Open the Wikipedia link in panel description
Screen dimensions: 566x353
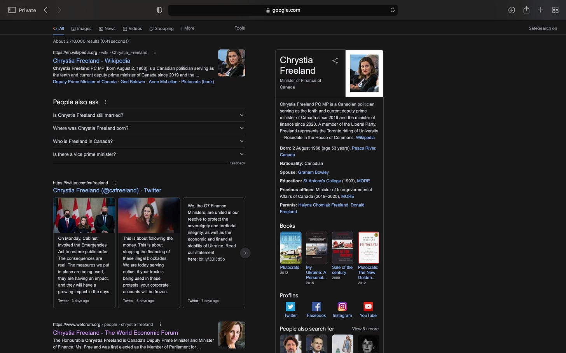coord(365,138)
